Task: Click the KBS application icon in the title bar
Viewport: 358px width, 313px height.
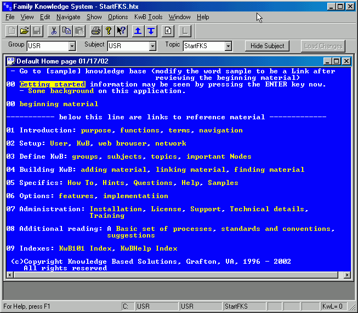Action: (8, 7)
